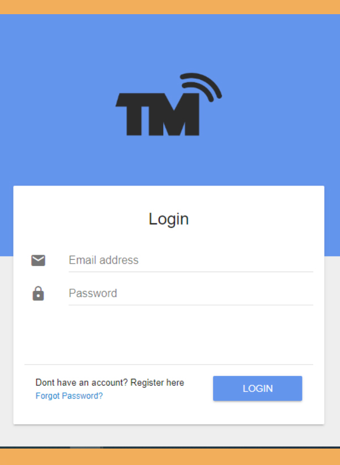Image resolution: width=340 pixels, height=465 pixels.
Task: Click the "Dont have an account?" text
Action: click(82, 383)
